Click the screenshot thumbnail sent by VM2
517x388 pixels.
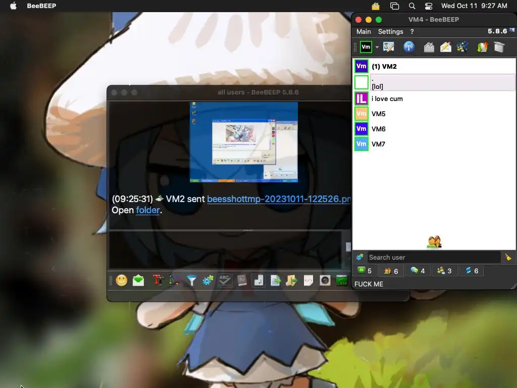coord(244,142)
